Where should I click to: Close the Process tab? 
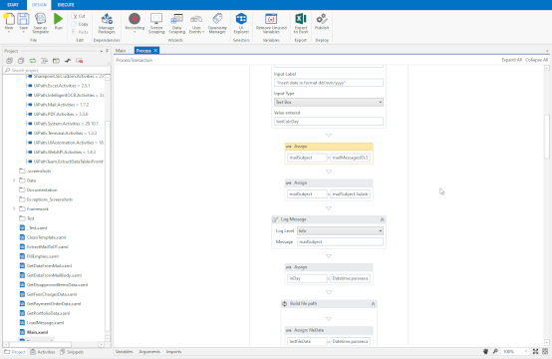[155, 51]
